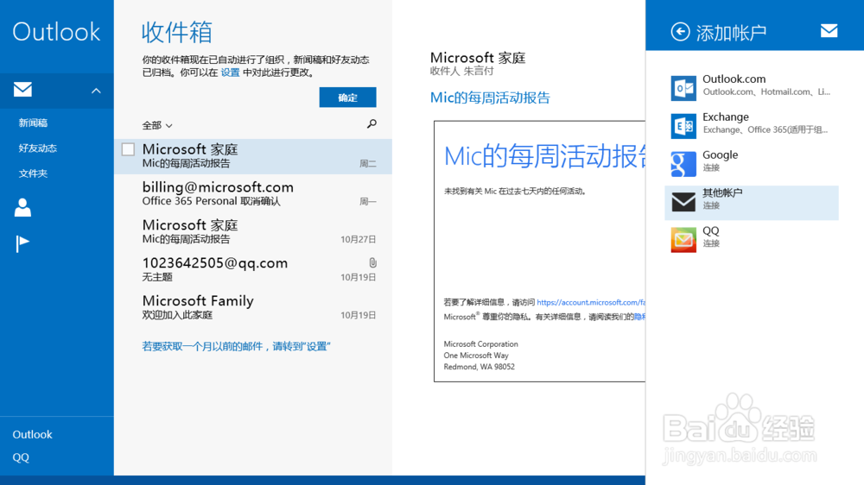Tick the checkbox for Microsoft 家庭 email
The image size is (864, 485).
click(128, 149)
